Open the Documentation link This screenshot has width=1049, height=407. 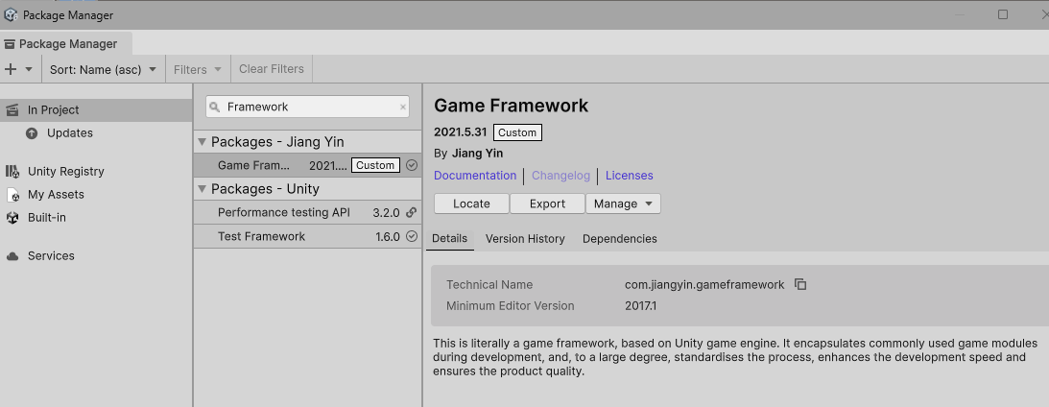475,176
